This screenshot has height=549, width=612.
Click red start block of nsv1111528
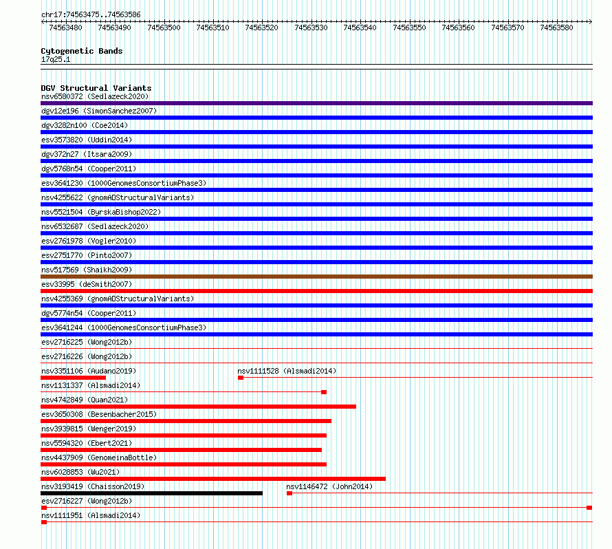241,378
